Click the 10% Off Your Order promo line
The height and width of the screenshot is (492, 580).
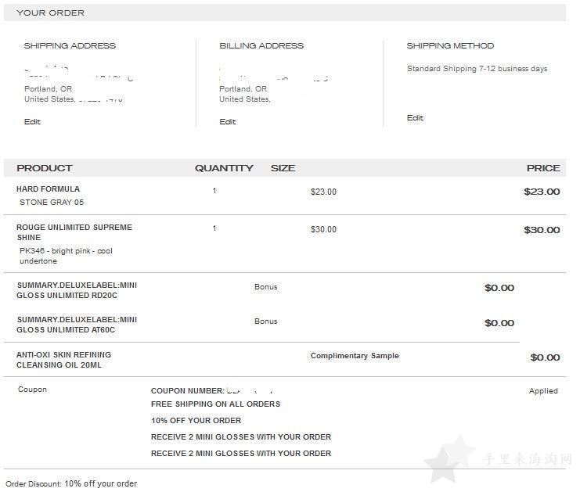coord(196,420)
